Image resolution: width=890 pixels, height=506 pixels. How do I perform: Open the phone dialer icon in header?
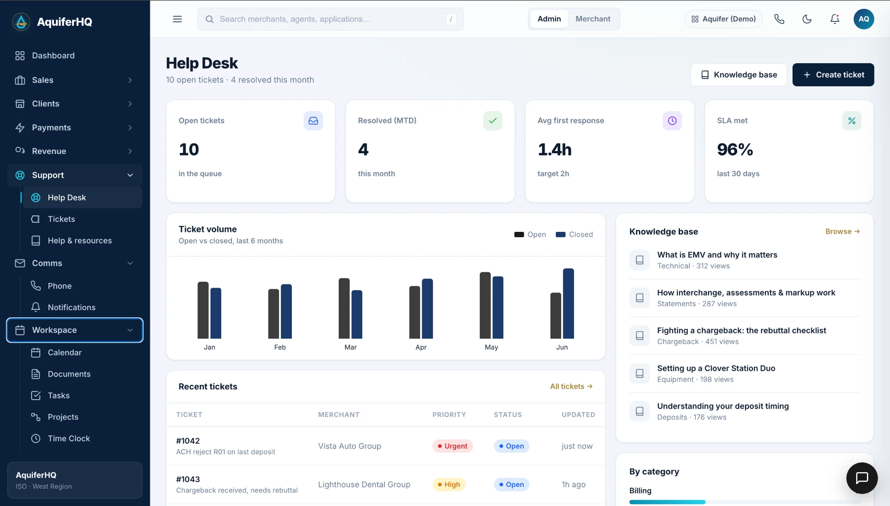pos(779,19)
